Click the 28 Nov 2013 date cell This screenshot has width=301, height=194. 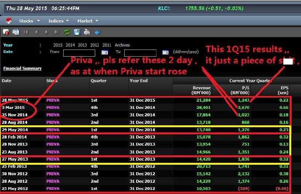coord(15,144)
